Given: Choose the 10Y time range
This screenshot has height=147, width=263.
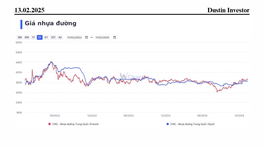Looking at the screenshot, I should (53, 37).
